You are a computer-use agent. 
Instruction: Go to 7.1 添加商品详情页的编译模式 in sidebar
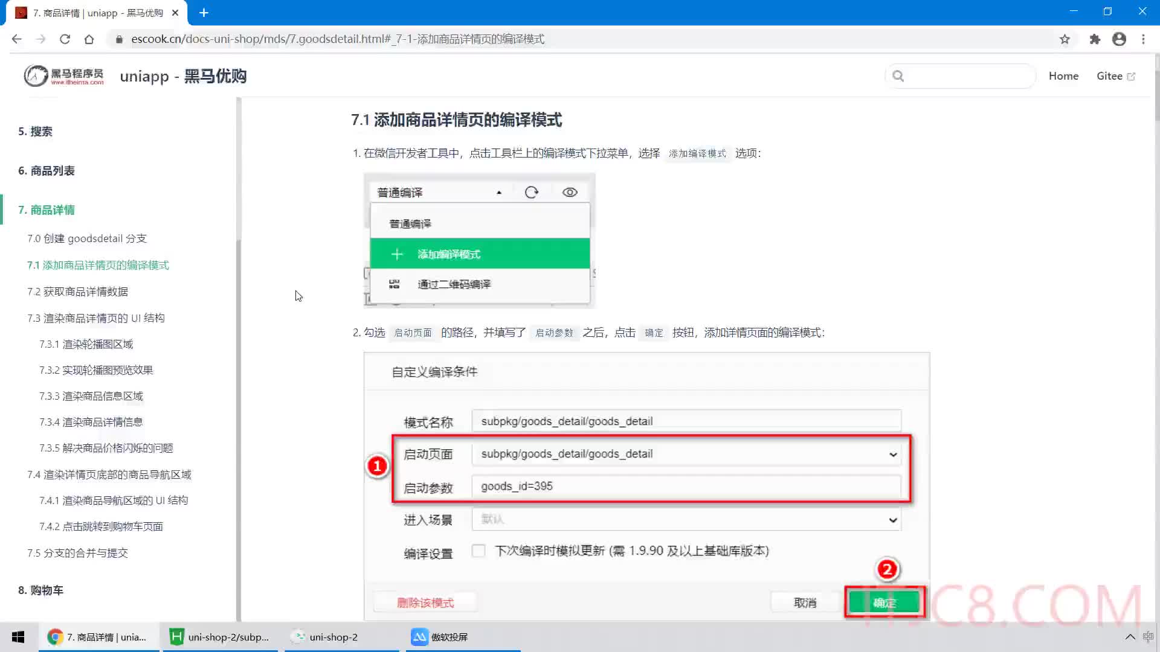98,265
